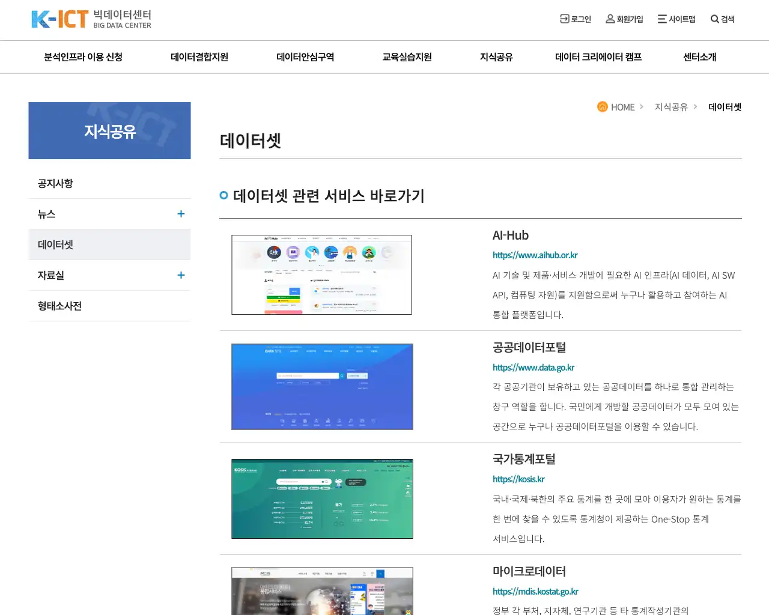Click the 공공데이터포털 heading
The image size is (769, 615).
click(x=529, y=347)
